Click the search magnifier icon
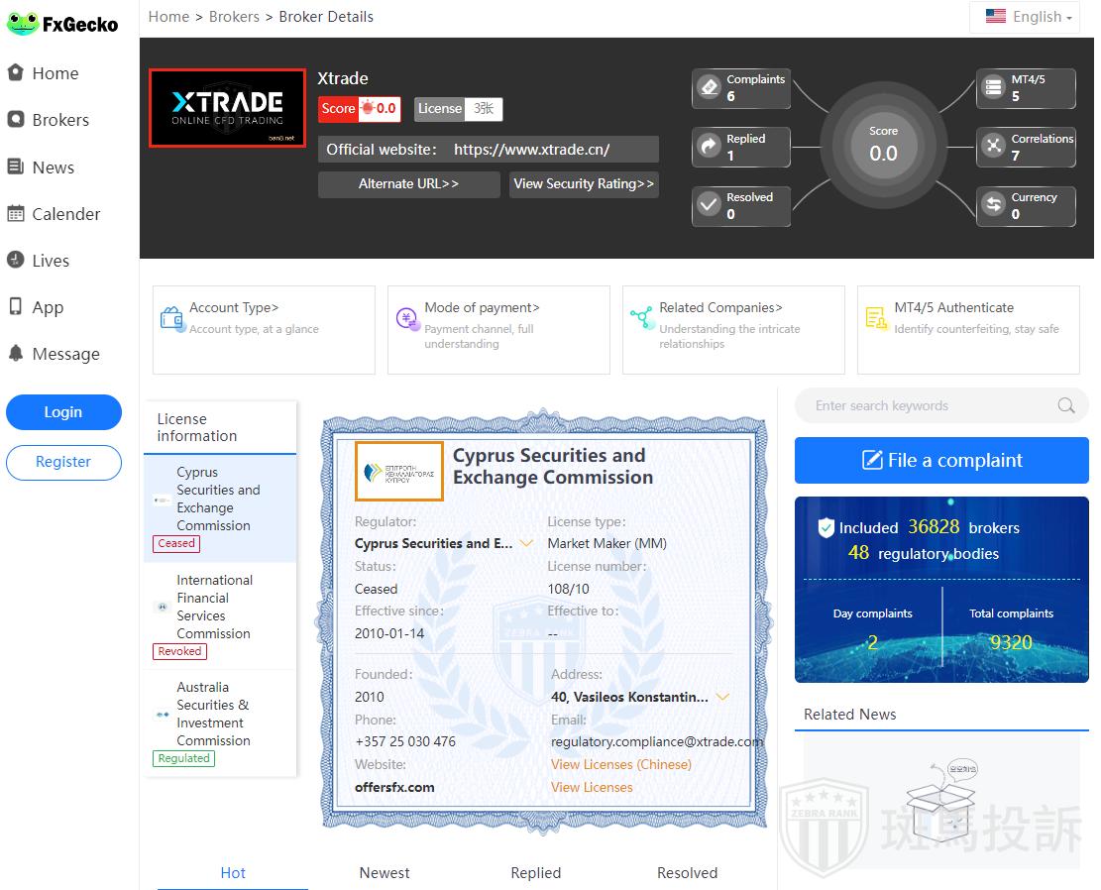 point(1065,405)
